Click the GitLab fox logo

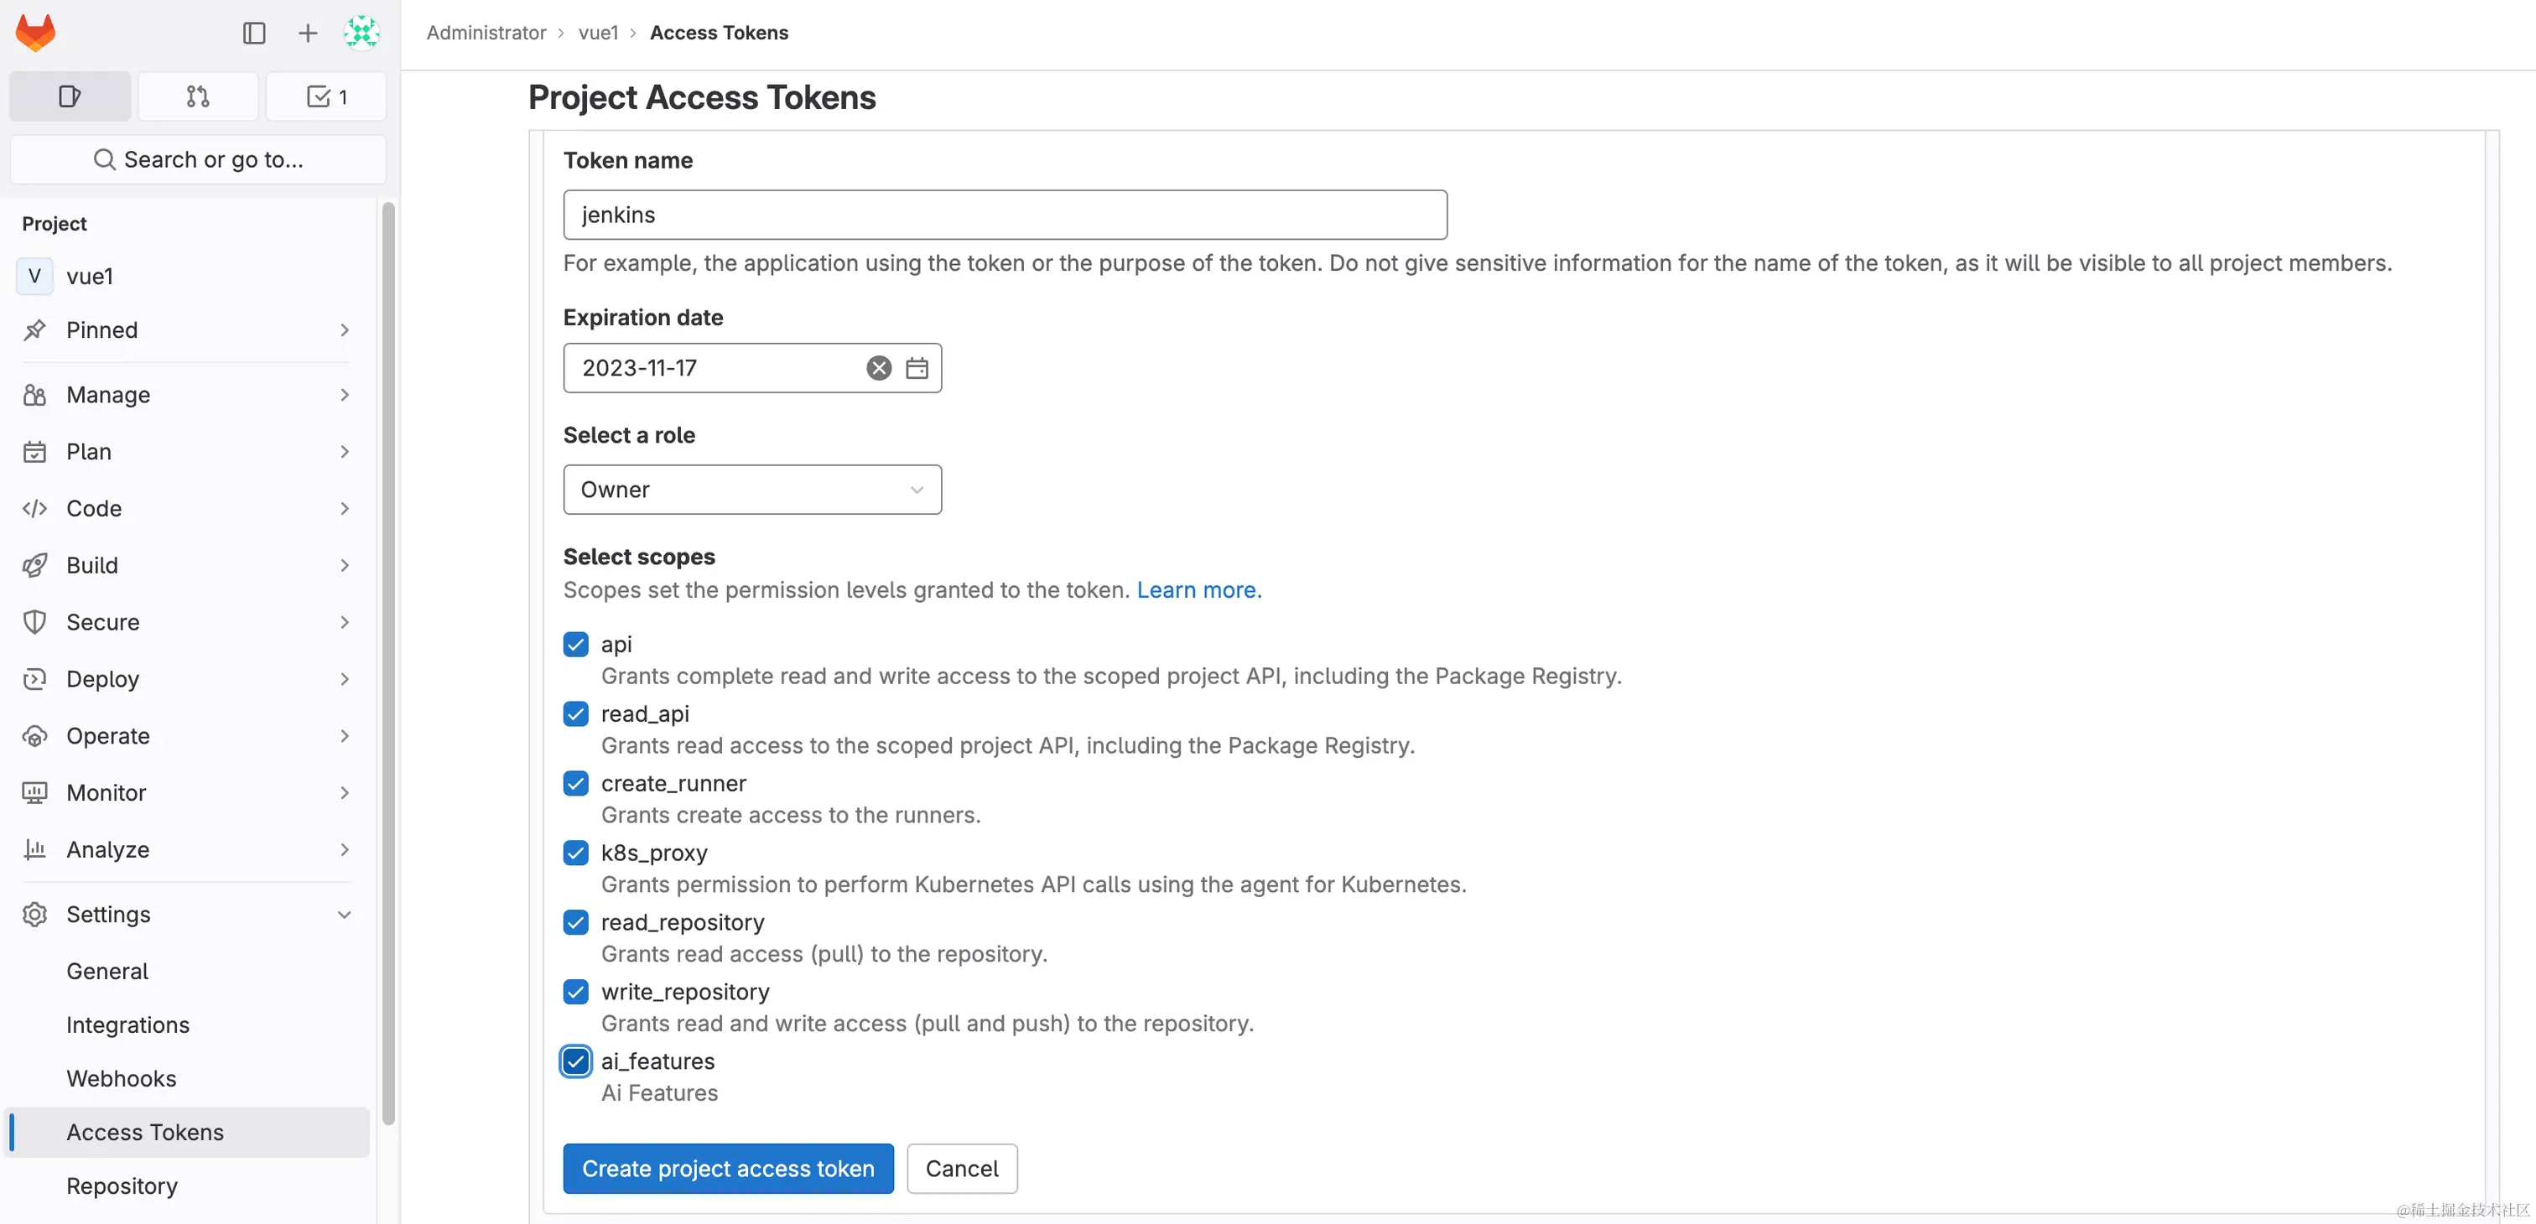pyautogui.click(x=35, y=33)
